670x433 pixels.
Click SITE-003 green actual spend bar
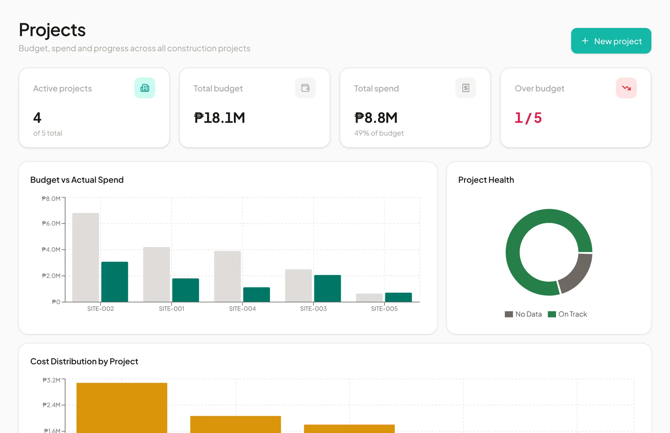point(328,288)
